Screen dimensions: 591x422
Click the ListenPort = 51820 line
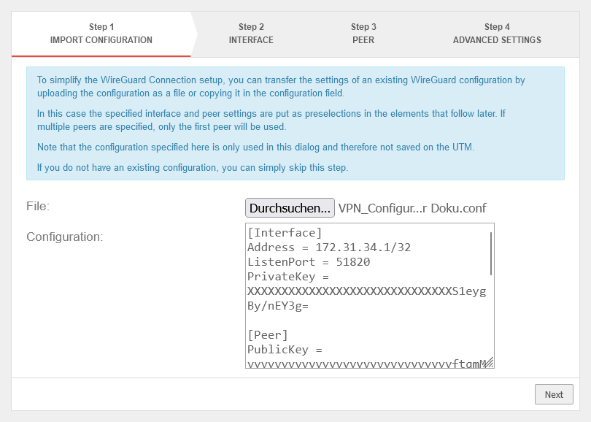coord(309,262)
